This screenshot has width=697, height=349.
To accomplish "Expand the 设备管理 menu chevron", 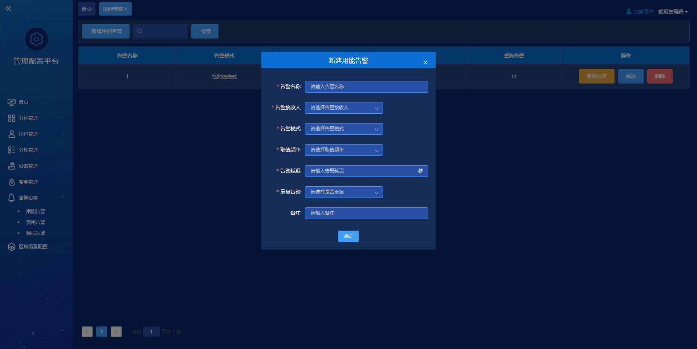I will pyautogui.click(x=63, y=165).
